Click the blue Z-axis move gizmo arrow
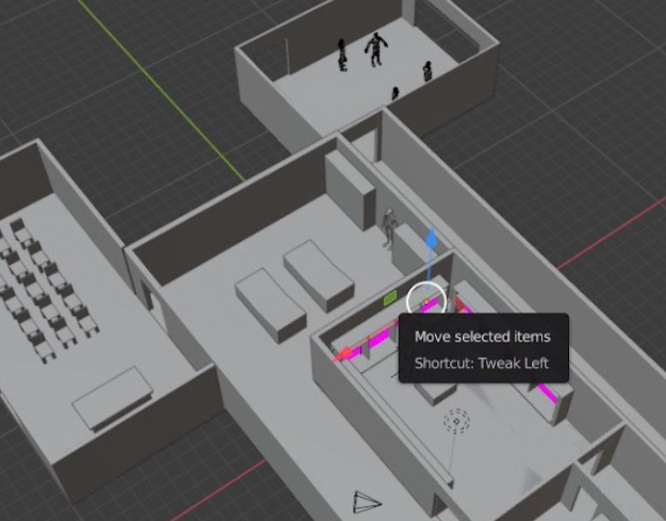This screenshot has width=666, height=521. [431, 238]
